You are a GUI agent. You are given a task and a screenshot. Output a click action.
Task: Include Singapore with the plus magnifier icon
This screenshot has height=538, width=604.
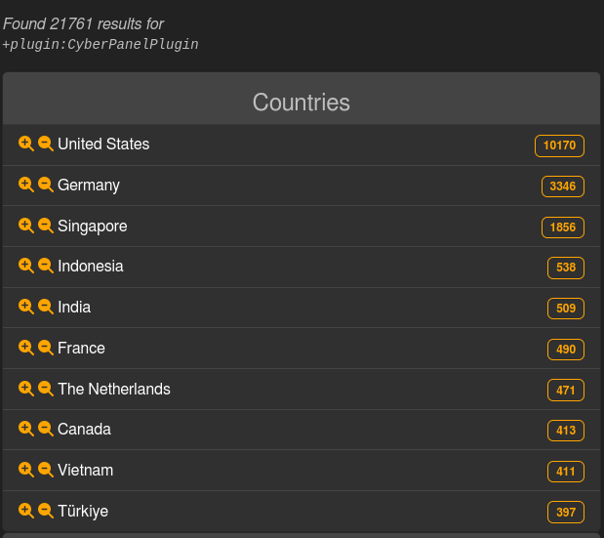pyautogui.click(x=26, y=226)
